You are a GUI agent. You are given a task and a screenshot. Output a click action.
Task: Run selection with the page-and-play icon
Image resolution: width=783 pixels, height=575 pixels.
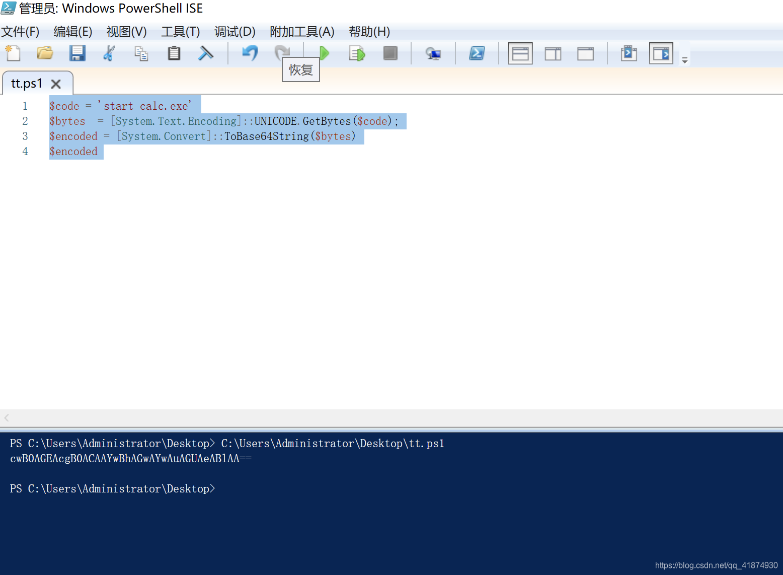(x=357, y=53)
